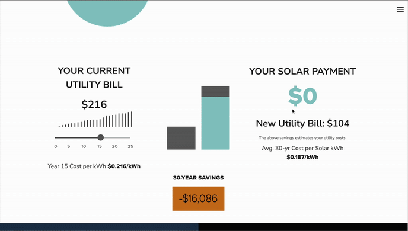The height and width of the screenshot is (231, 408).
Task: Click the rising bill bar graph icon
Action: click(x=95, y=119)
